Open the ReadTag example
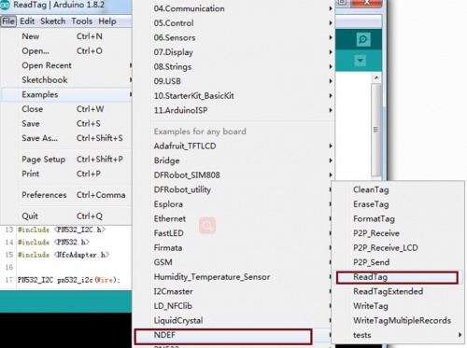Viewport: 467px width, 348px height. coord(398,277)
